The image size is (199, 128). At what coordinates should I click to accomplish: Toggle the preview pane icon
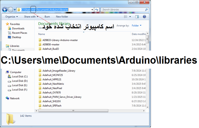click(x=136, y=17)
